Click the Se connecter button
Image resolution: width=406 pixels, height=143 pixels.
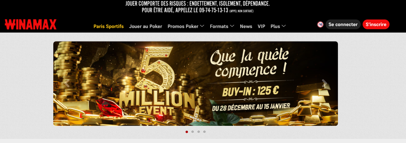click(x=343, y=25)
